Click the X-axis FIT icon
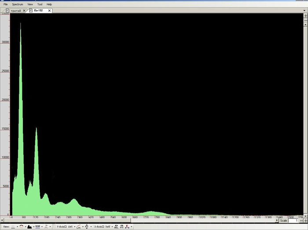The image size is (308, 230). [121, 226]
